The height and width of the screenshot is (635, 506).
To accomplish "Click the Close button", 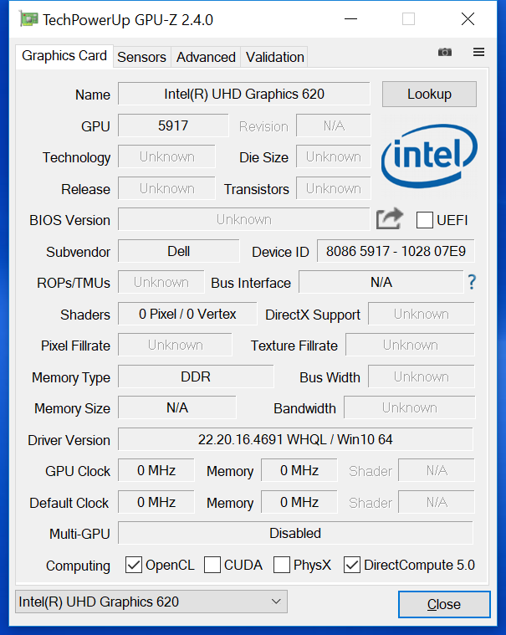I will coord(444,604).
